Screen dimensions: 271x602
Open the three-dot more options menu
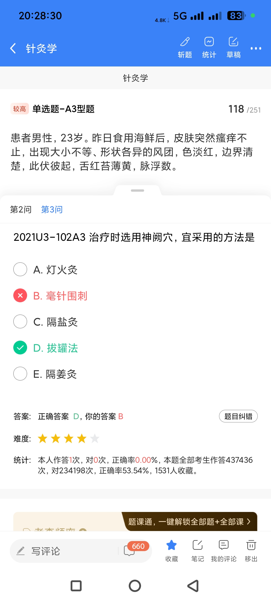tap(256, 48)
